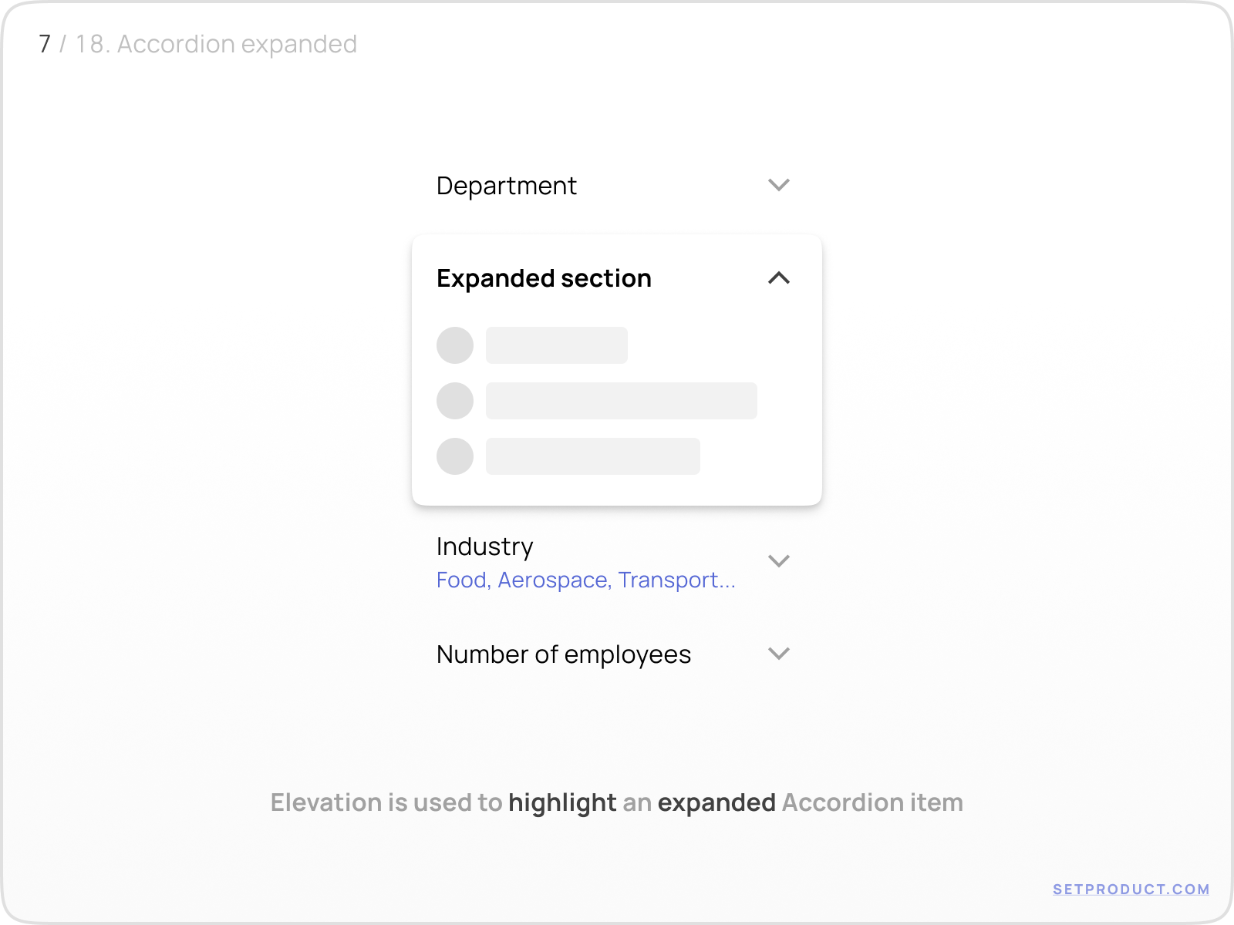Click the Department dropdown arrow icon
Viewport: 1234px width, 925px height.
click(x=779, y=185)
